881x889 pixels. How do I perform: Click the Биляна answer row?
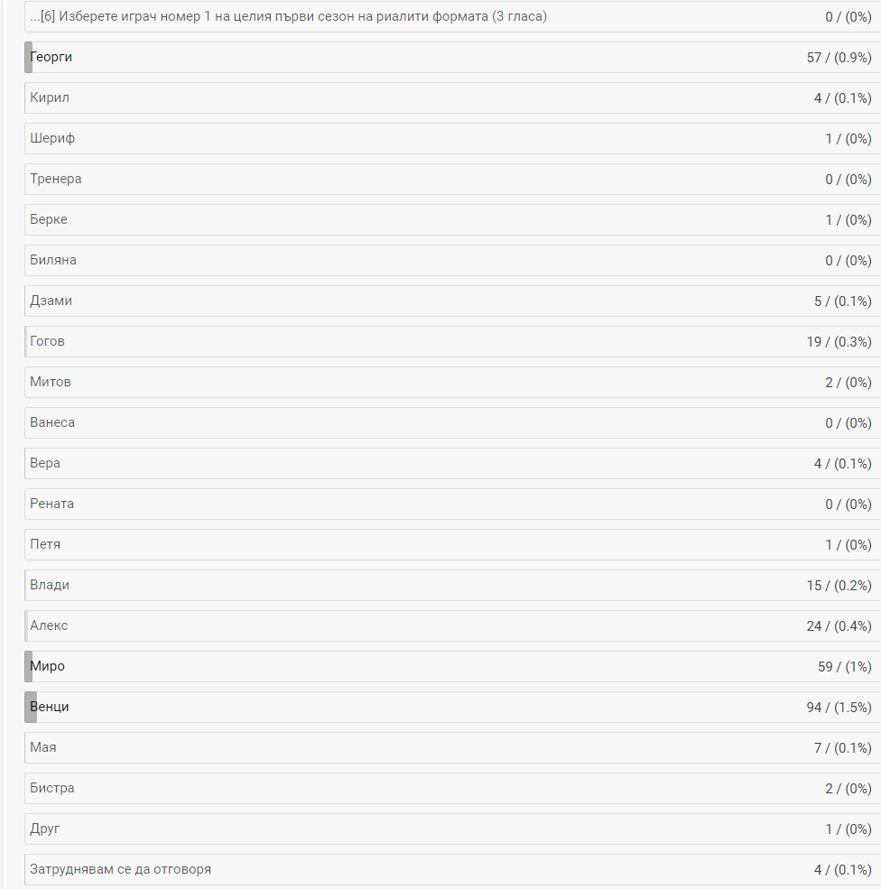coord(452,260)
